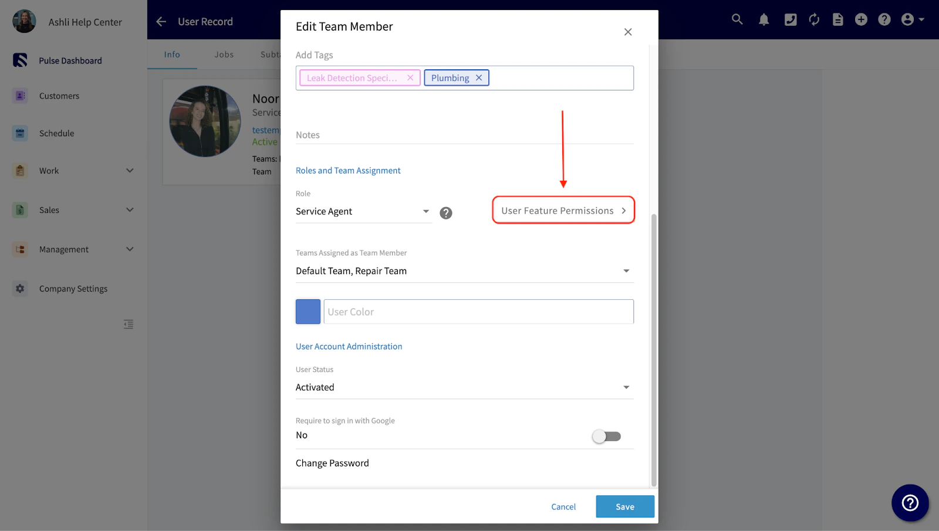Click into the User Color input field
Viewport: 939px width, 531px height.
pyautogui.click(x=479, y=312)
